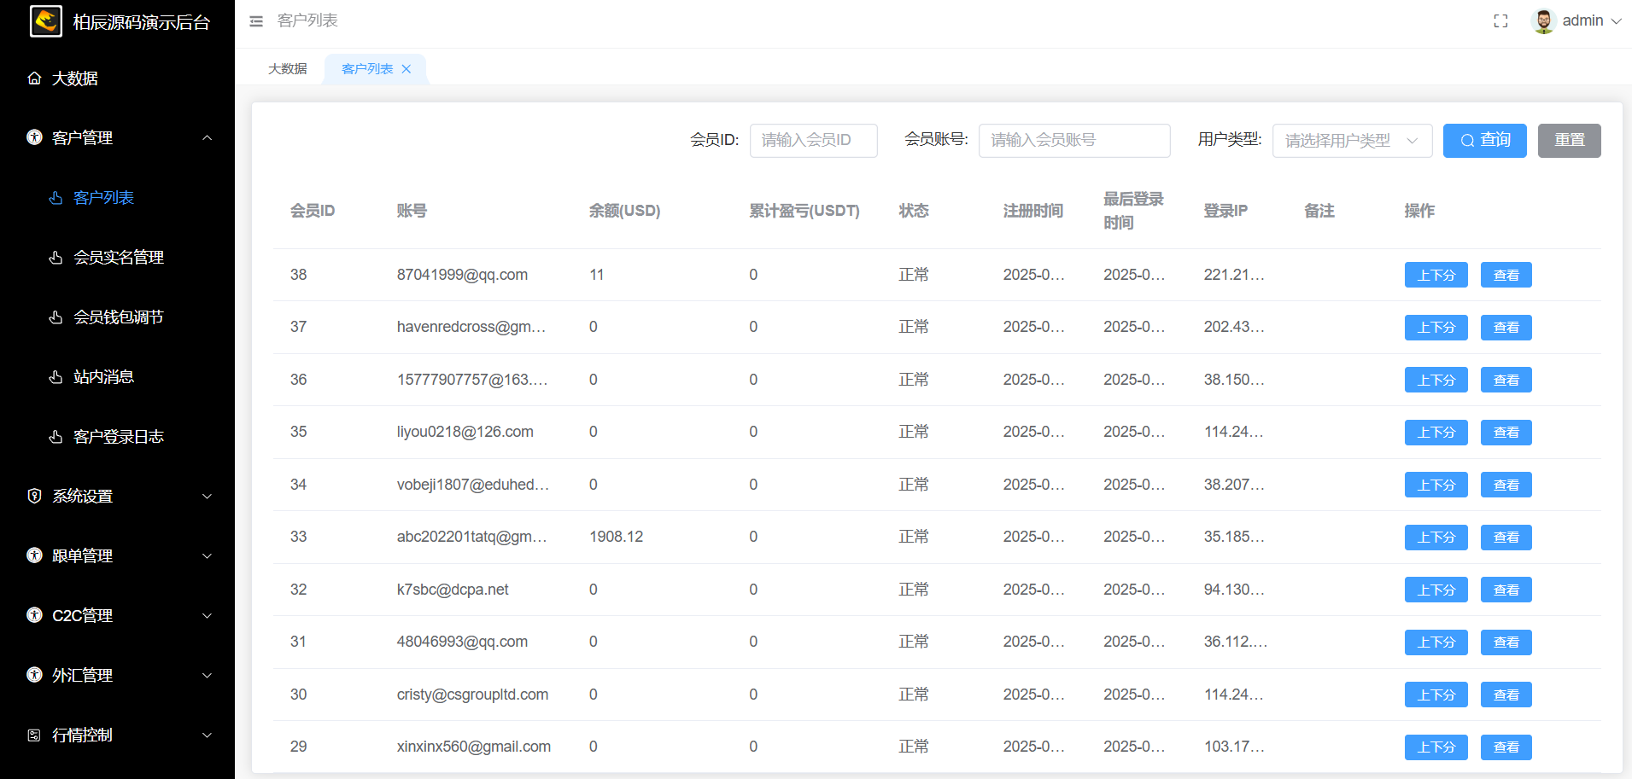Viewport: 1632px width, 779px height.
Task: Focus the 会员账号 input field
Action: point(1074,141)
